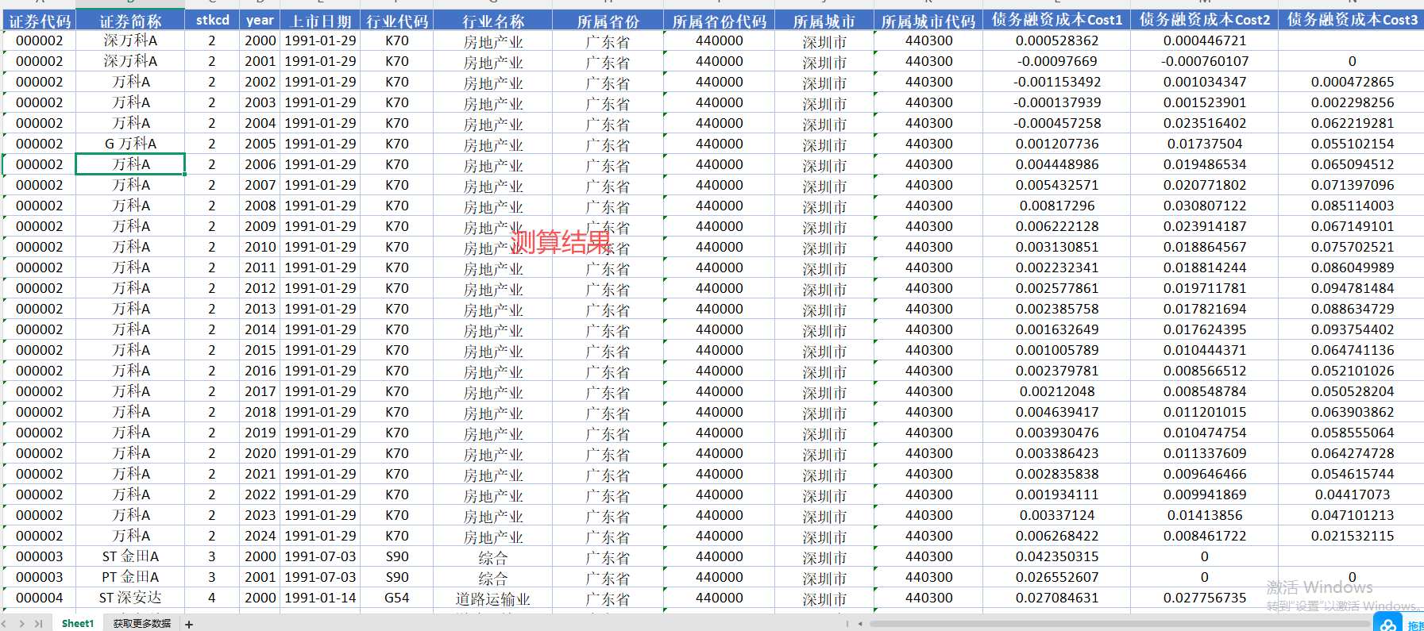Image resolution: width=1424 pixels, height=631 pixels.
Task: Select the 道路运输业 industry cell
Action: click(x=493, y=598)
